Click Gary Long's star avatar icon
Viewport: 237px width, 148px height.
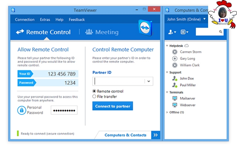(x=175, y=58)
